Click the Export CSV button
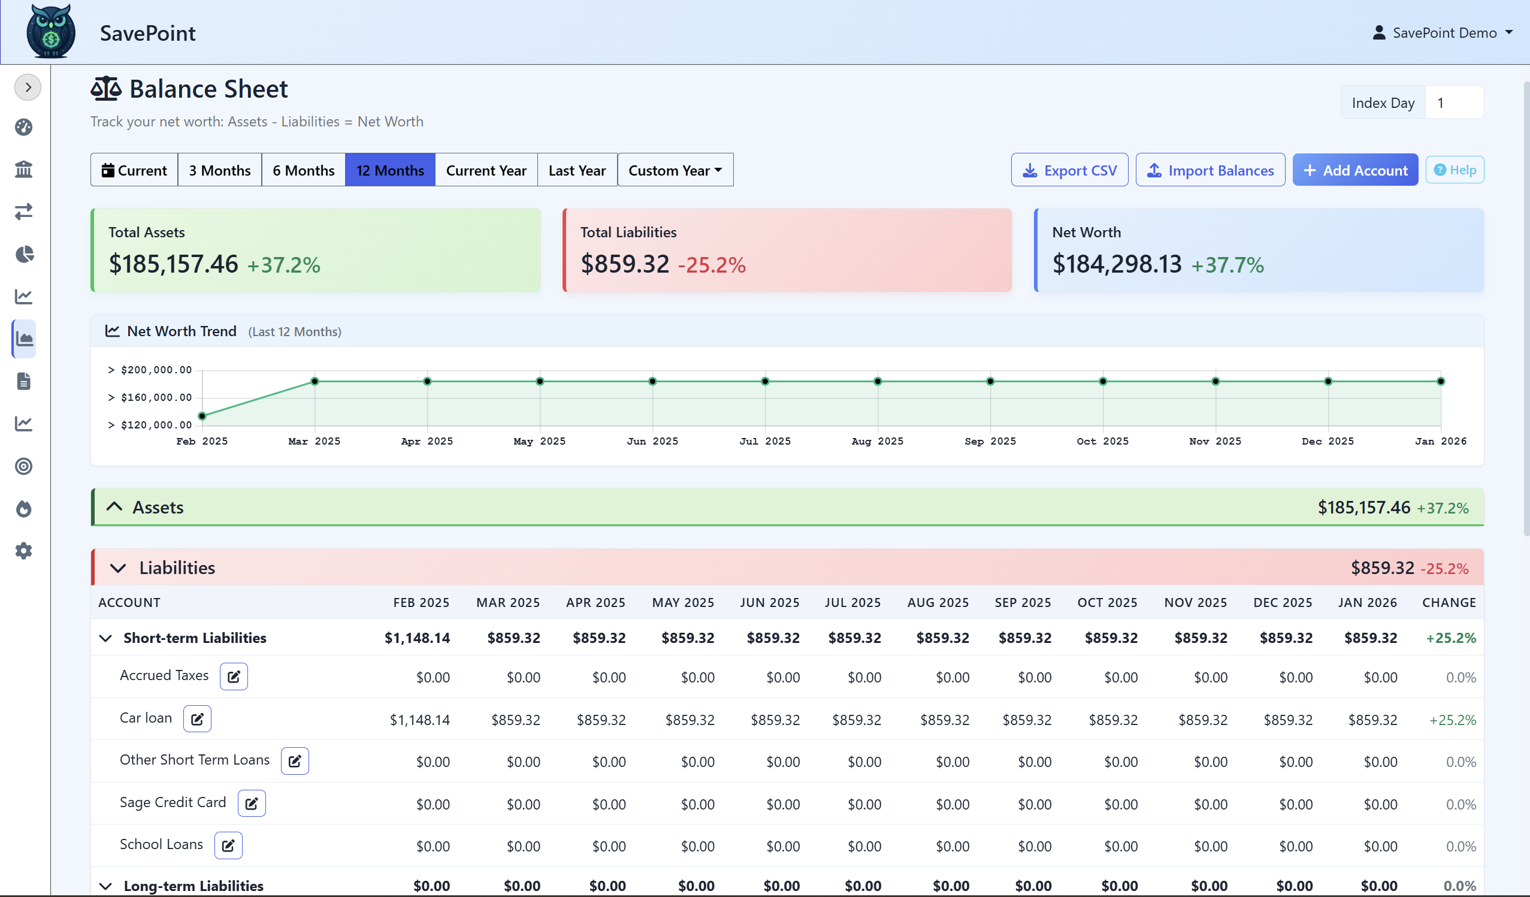Image resolution: width=1530 pixels, height=897 pixels. click(1069, 170)
